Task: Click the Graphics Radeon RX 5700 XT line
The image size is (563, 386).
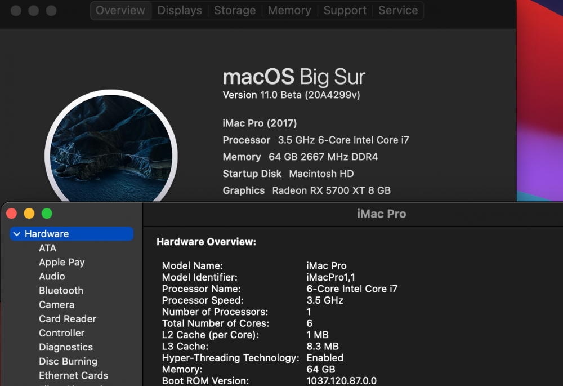Action: (x=307, y=190)
